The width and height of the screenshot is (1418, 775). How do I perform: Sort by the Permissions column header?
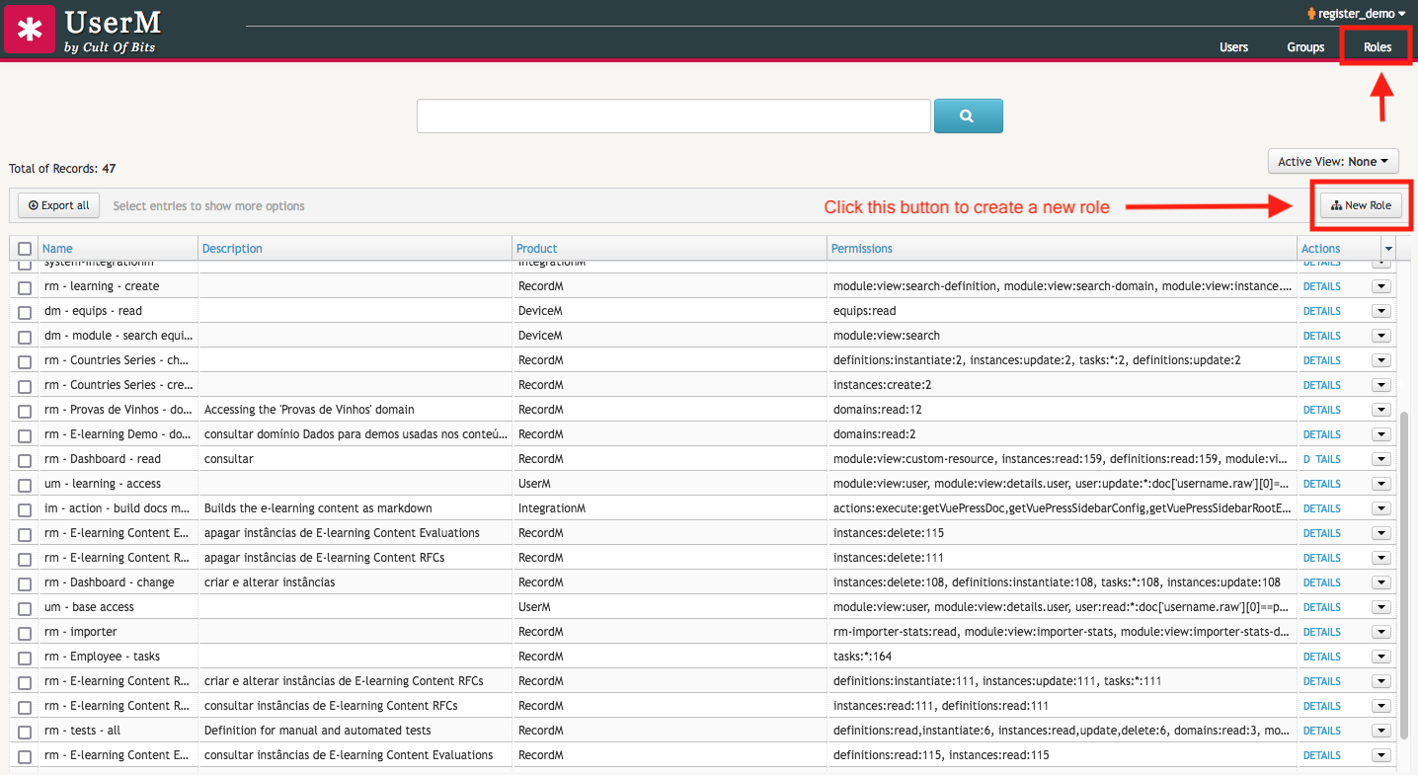tap(861, 249)
